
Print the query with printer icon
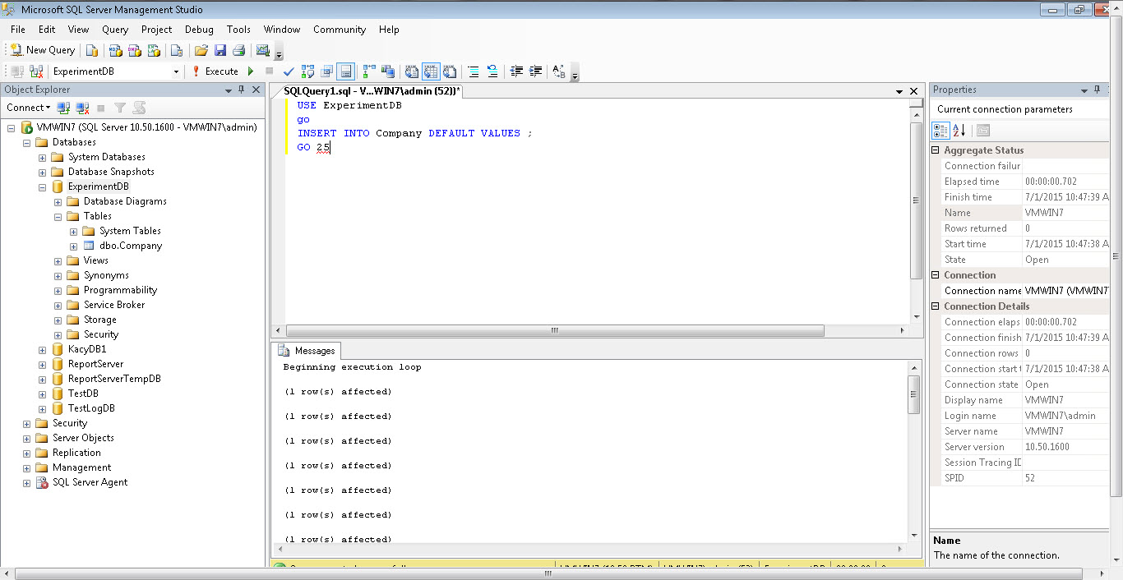point(238,50)
